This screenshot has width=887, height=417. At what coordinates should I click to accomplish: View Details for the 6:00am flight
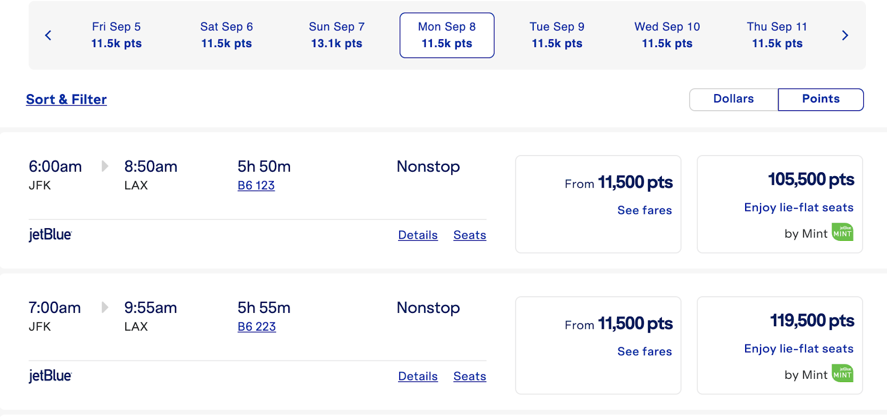[418, 235]
